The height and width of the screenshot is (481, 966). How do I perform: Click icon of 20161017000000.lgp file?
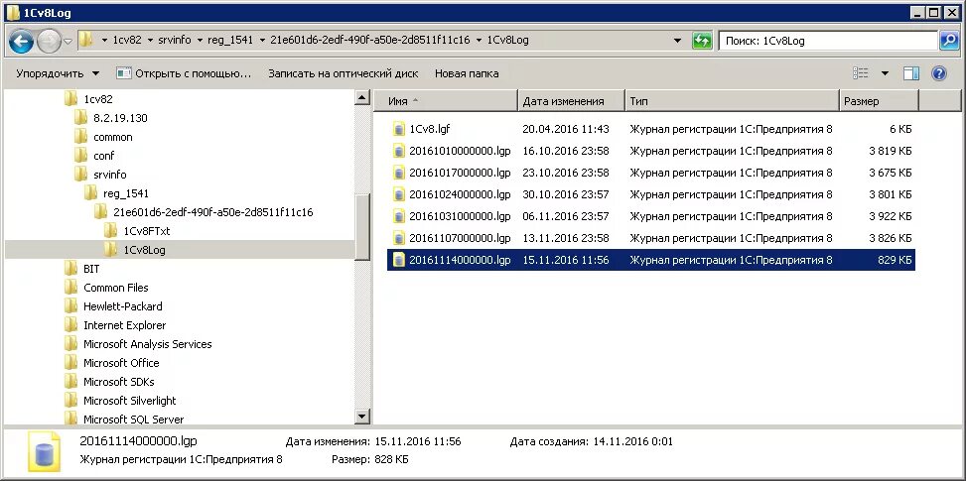398,173
